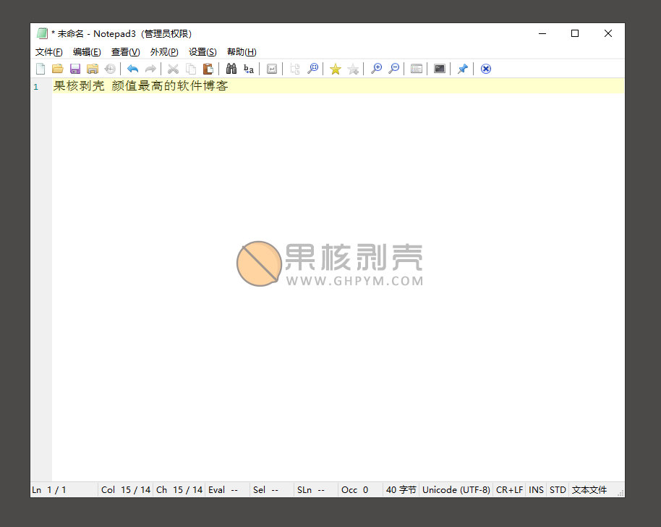Image resolution: width=661 pixels, height=527 pixels.
Task: Click CR+LF line ending indicator
Action: coord(509,490)
